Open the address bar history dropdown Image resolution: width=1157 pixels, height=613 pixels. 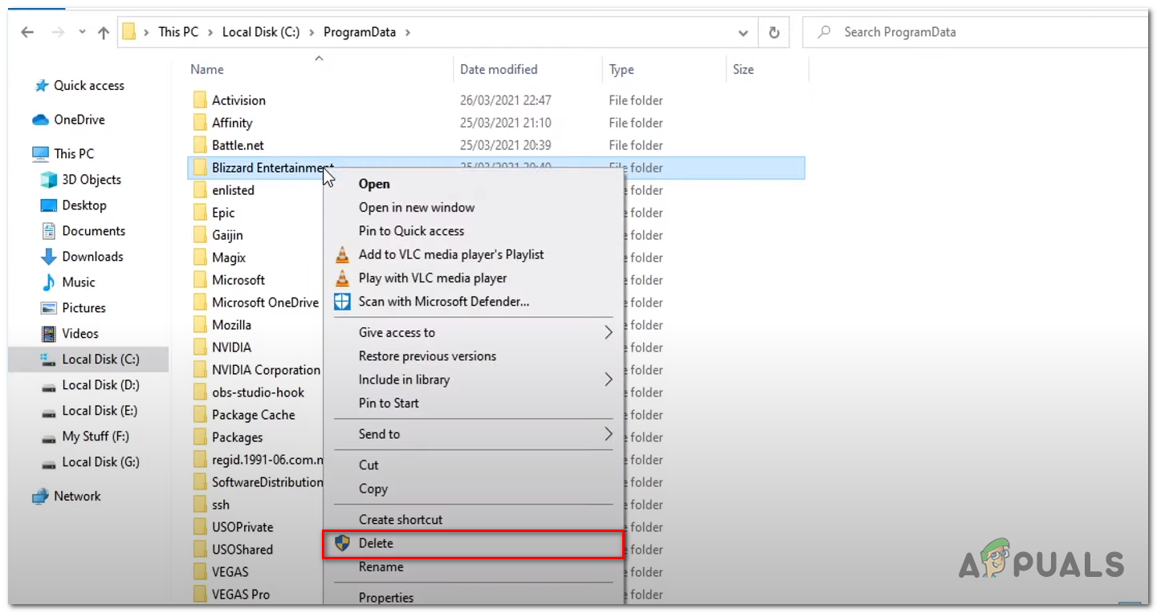point(743,33)
